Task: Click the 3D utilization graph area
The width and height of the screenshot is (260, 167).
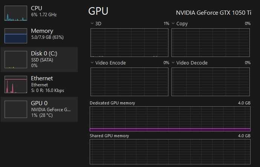Action: pos(130,42)
